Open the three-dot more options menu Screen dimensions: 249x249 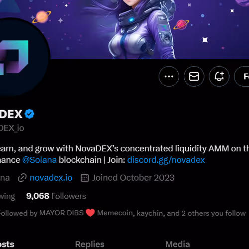pyautogui.click(x=169, y=76)
